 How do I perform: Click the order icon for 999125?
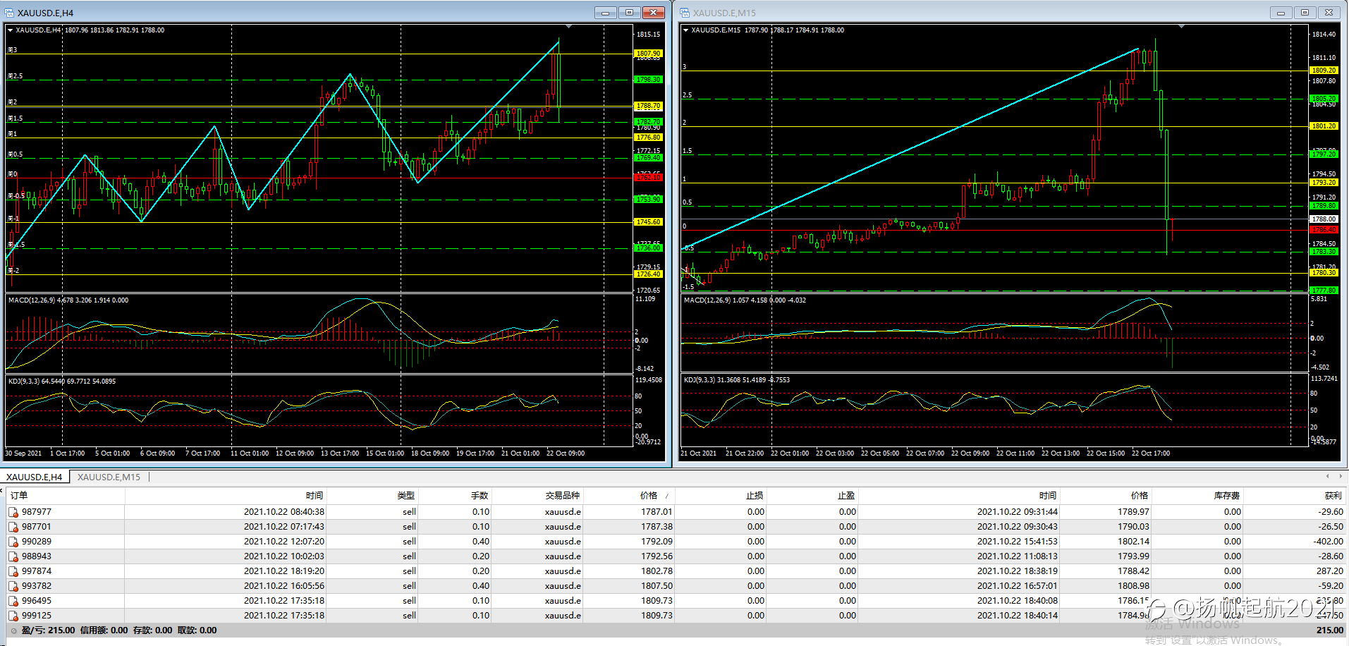pos(13,616)
